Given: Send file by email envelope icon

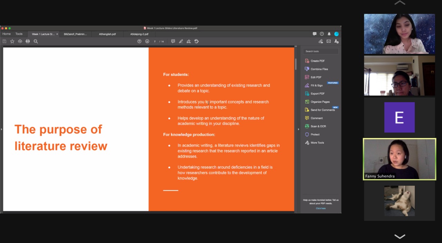Looking at the screenshot, I should 328,41.
